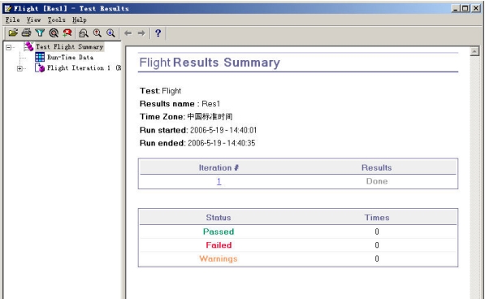The height and width of the screenshot is (299, 485).
Task: Click the forward arrow toolbar button
Action: pos(141,33)
